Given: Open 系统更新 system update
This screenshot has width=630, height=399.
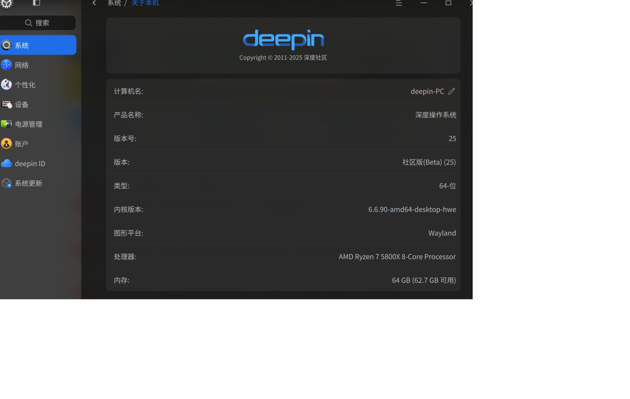Looking at the screenshot, I should pos(38,183).
